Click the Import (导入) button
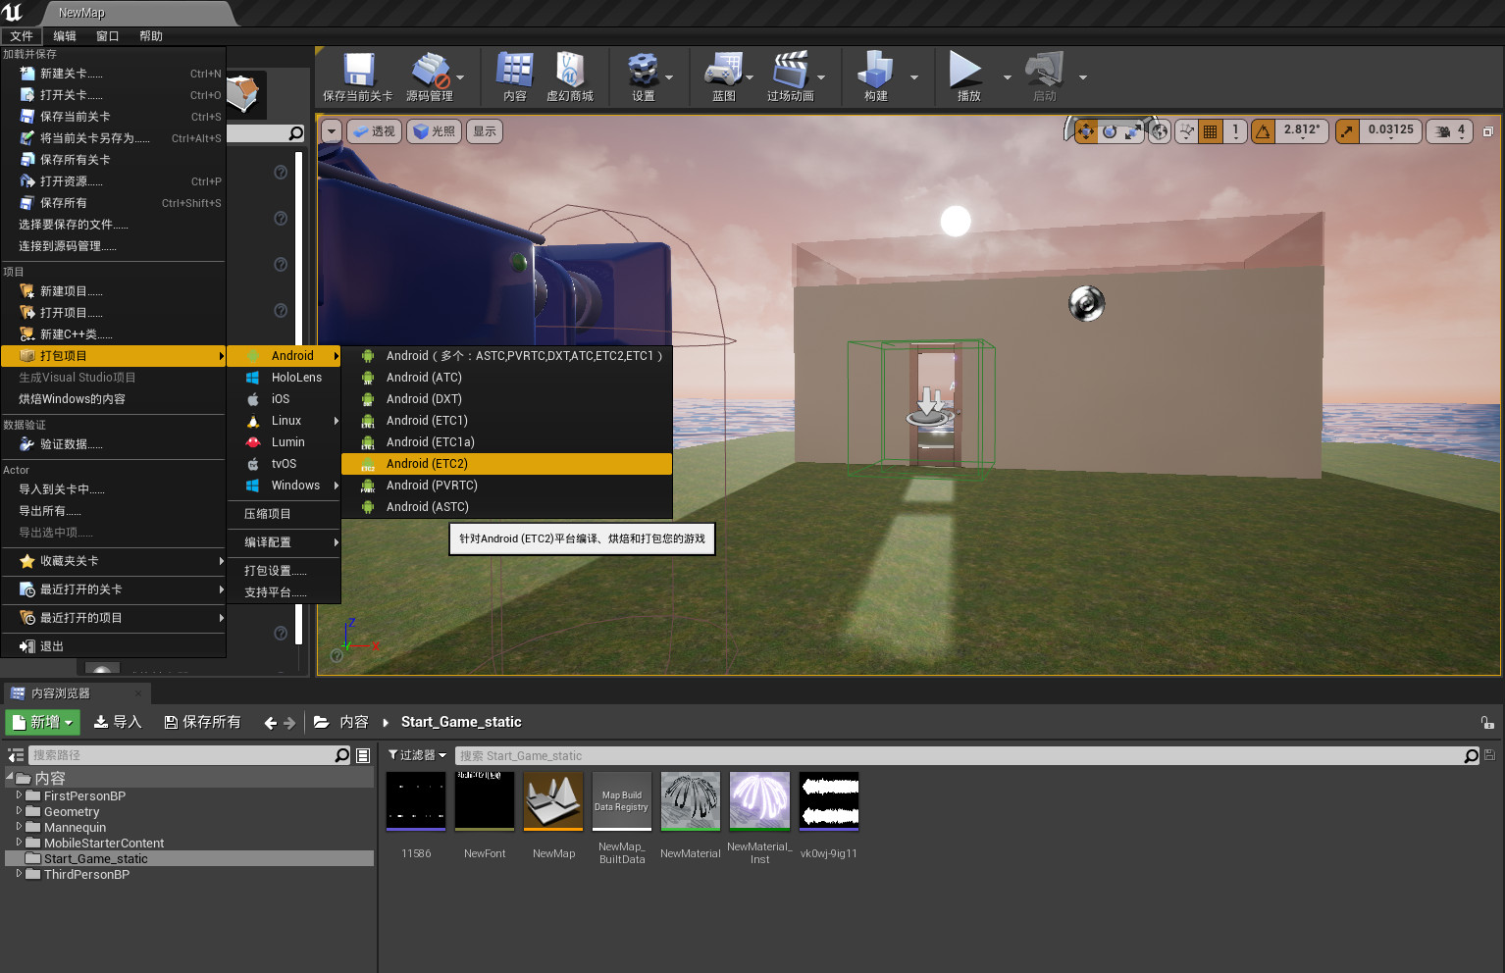Image resolution: width=1505 pixels, height=973 pixels. pos(118,722)
